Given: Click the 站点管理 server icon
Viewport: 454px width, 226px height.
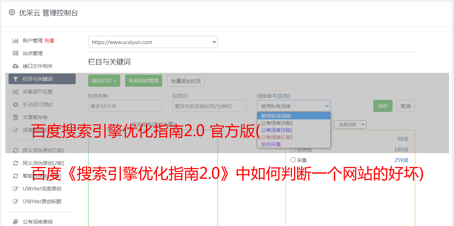Looking at the screenshot, I should click(x=16, y=53).
